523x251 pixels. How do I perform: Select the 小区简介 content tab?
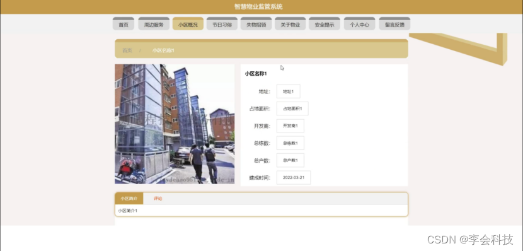[x=129, y=198]
